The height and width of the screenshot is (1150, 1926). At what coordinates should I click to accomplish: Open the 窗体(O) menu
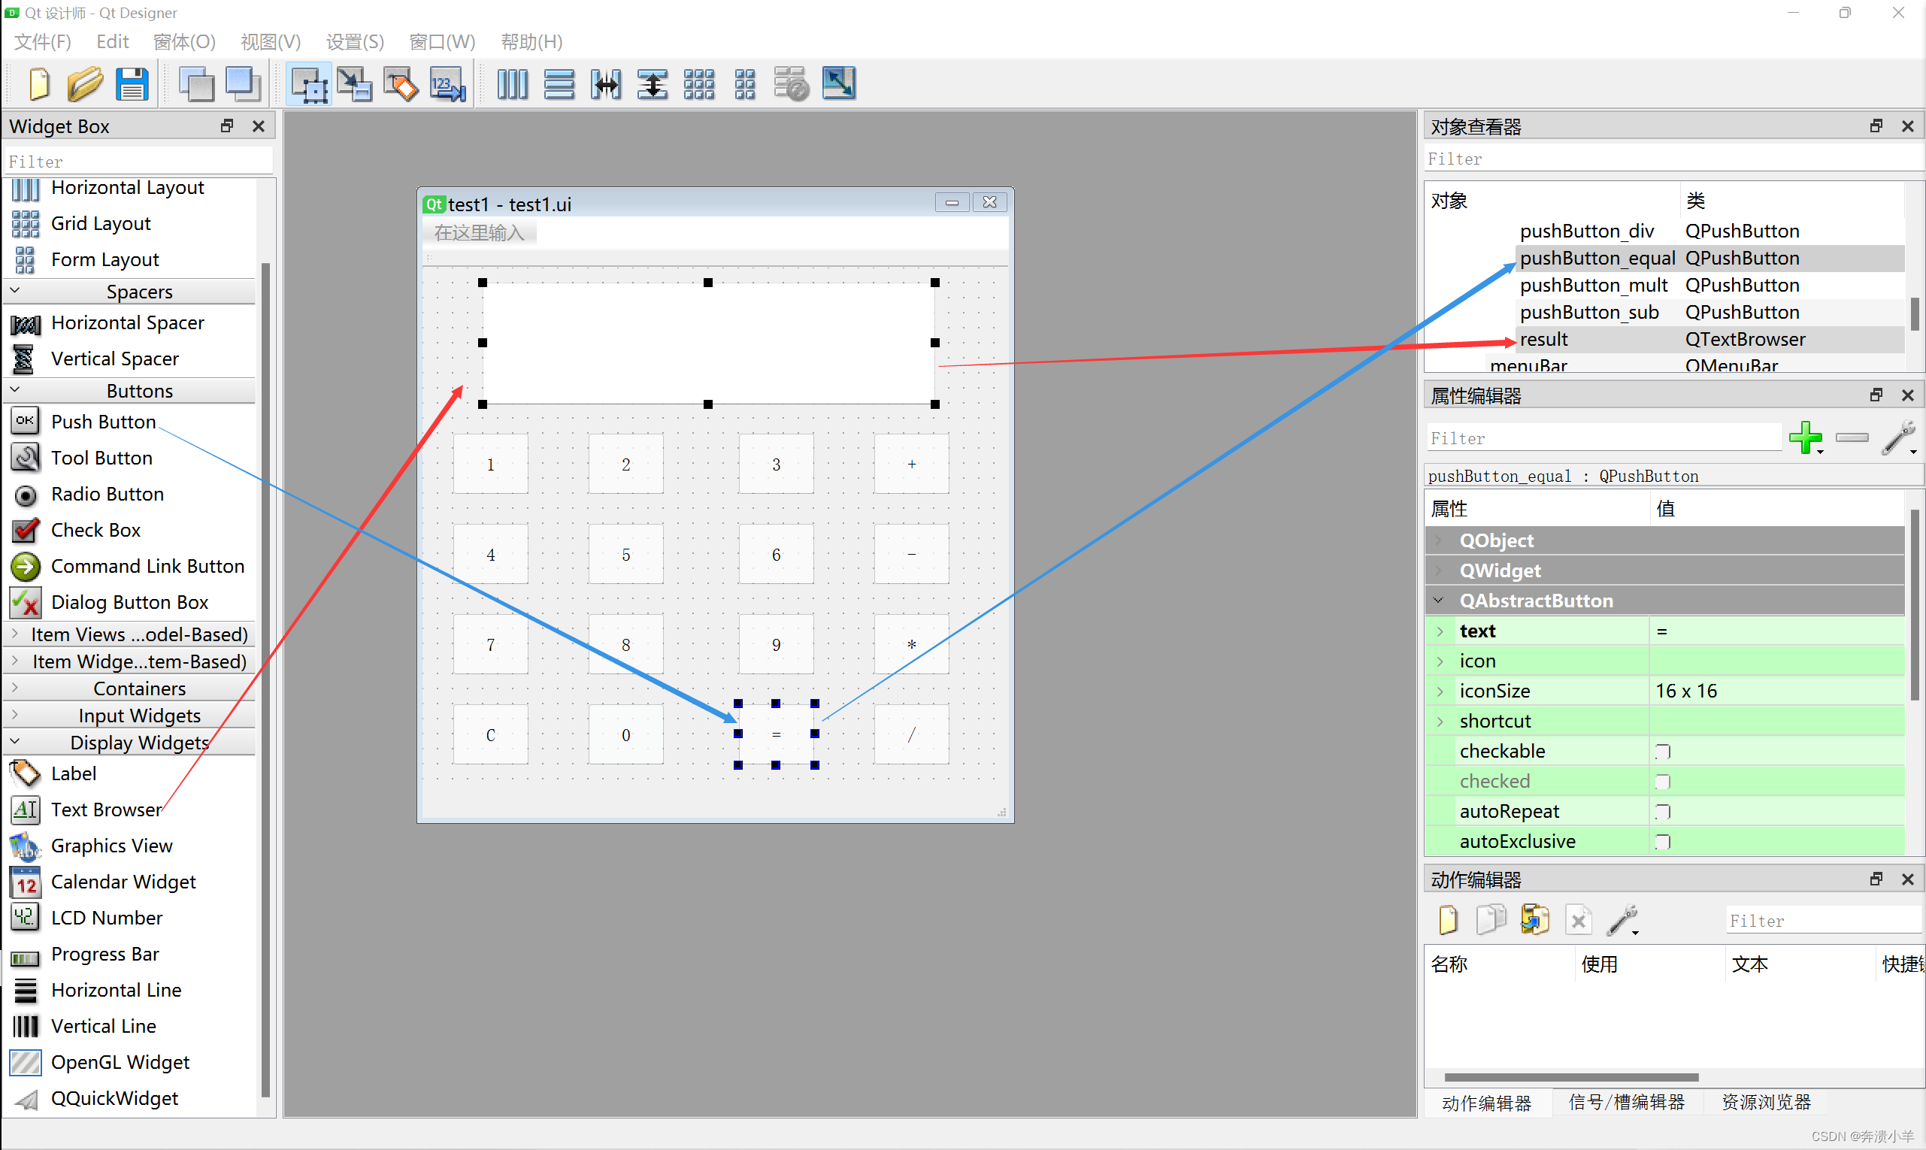pos(184,41)
